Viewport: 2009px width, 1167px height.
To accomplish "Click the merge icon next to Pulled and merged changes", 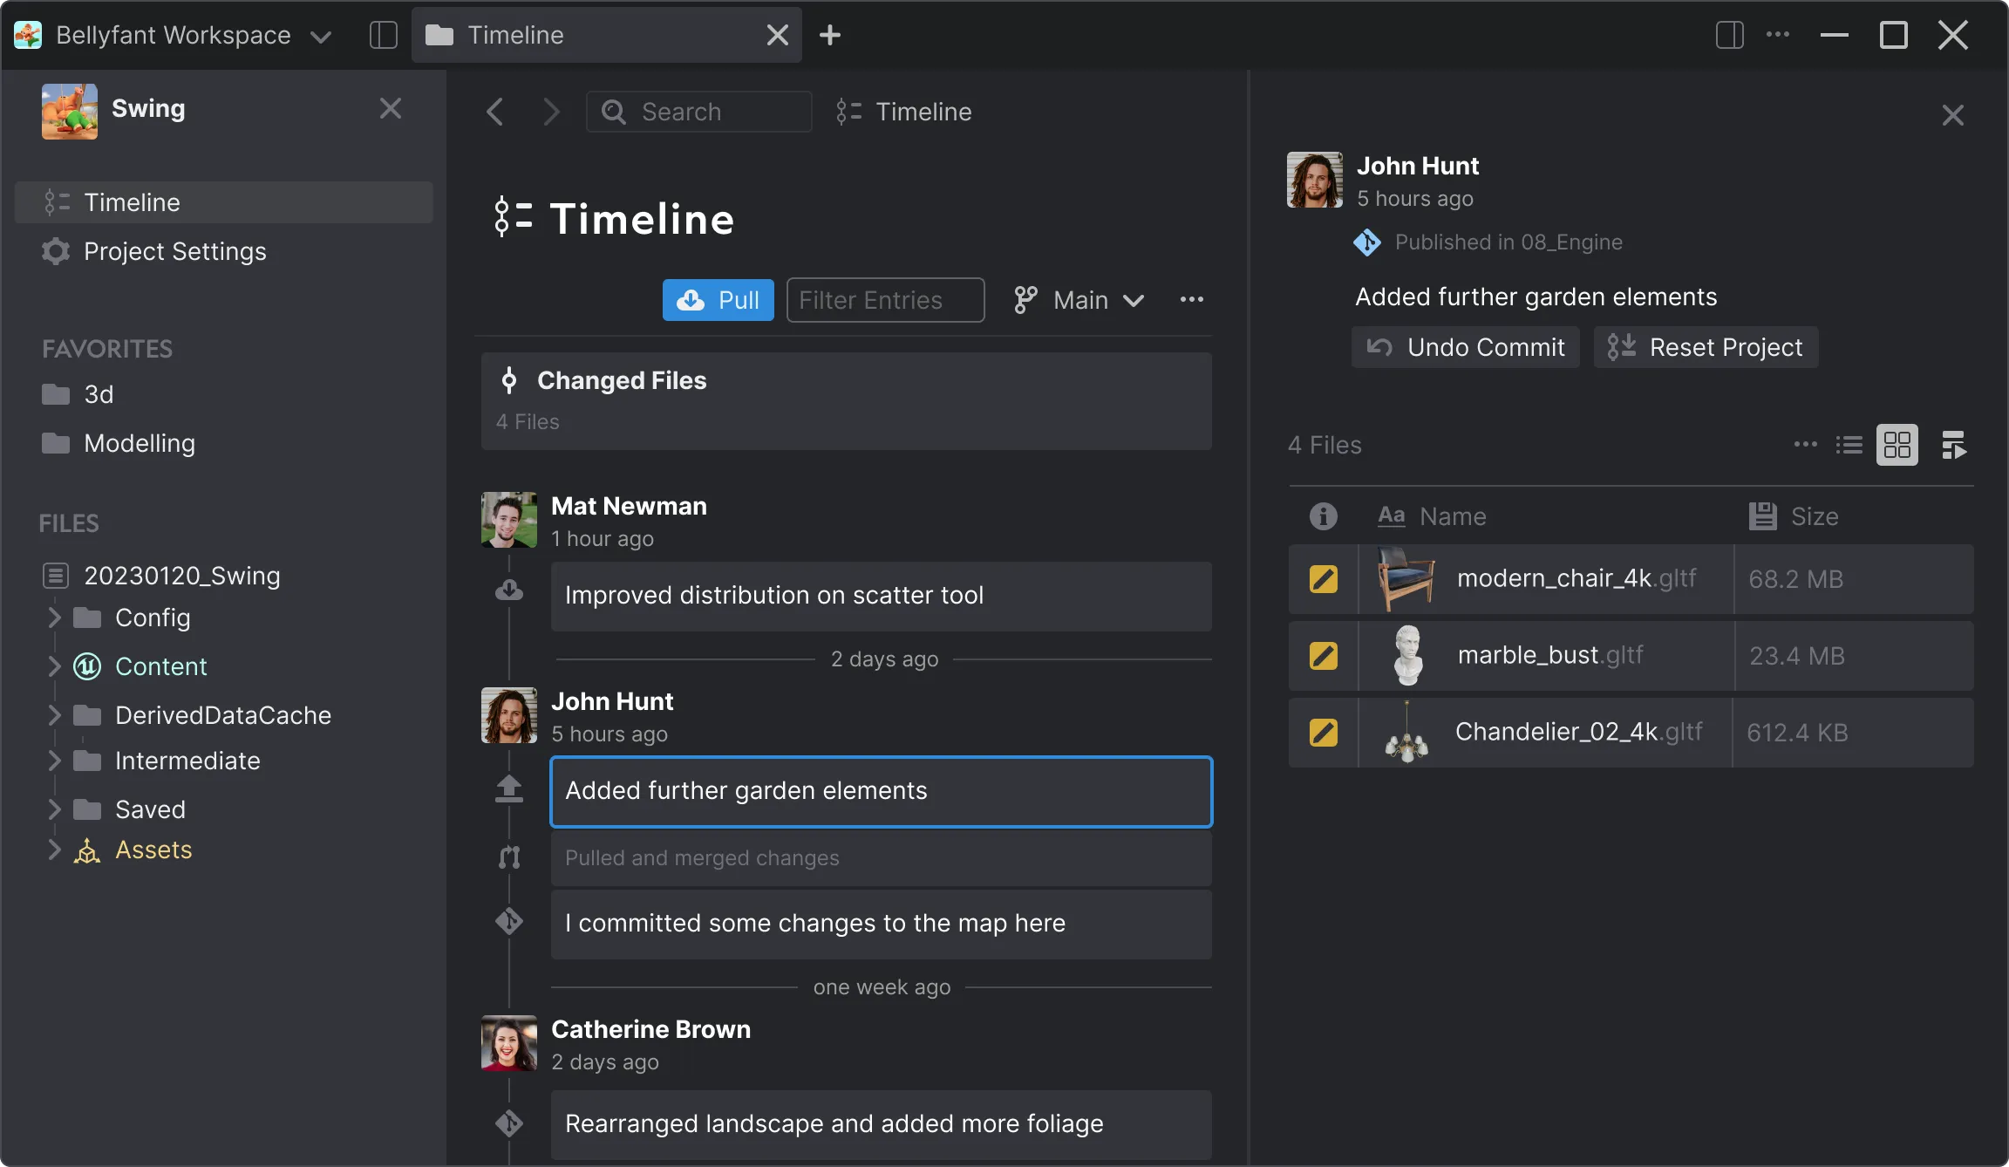I will 509,857.
